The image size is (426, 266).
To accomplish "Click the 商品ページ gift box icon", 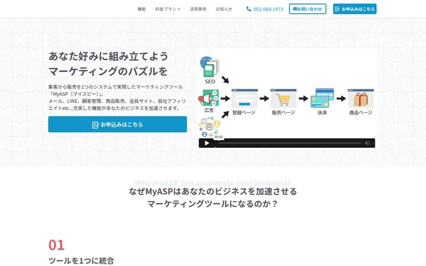I will click(361, 98).
